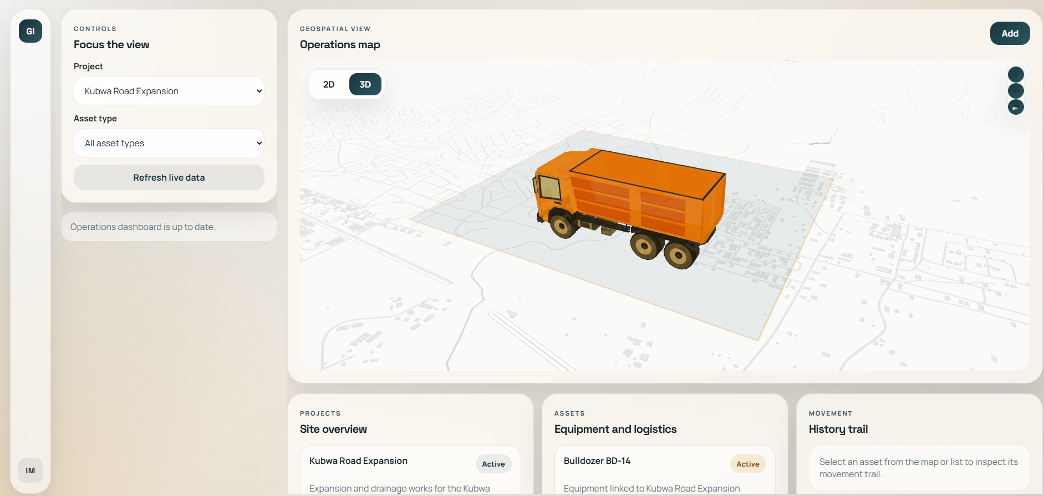Click the Select an asset from the map hint

(919, 468)
